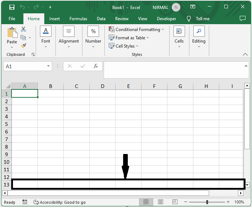Screen dimensions: 252x207
Task: Open Insert Function dialog (fx)
Action: [x=96, y=66]
